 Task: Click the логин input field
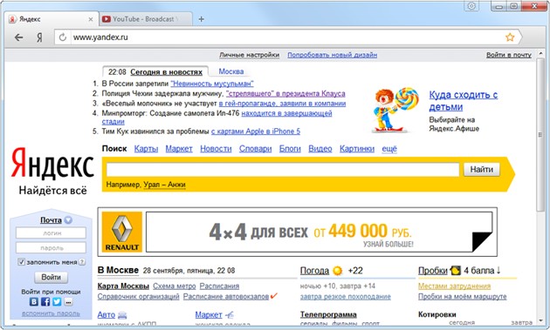click(x=51, y=232)
